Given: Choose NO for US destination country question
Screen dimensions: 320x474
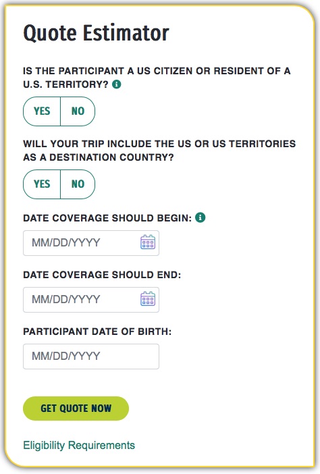Looking at the screenshot, I should (78, 184).
